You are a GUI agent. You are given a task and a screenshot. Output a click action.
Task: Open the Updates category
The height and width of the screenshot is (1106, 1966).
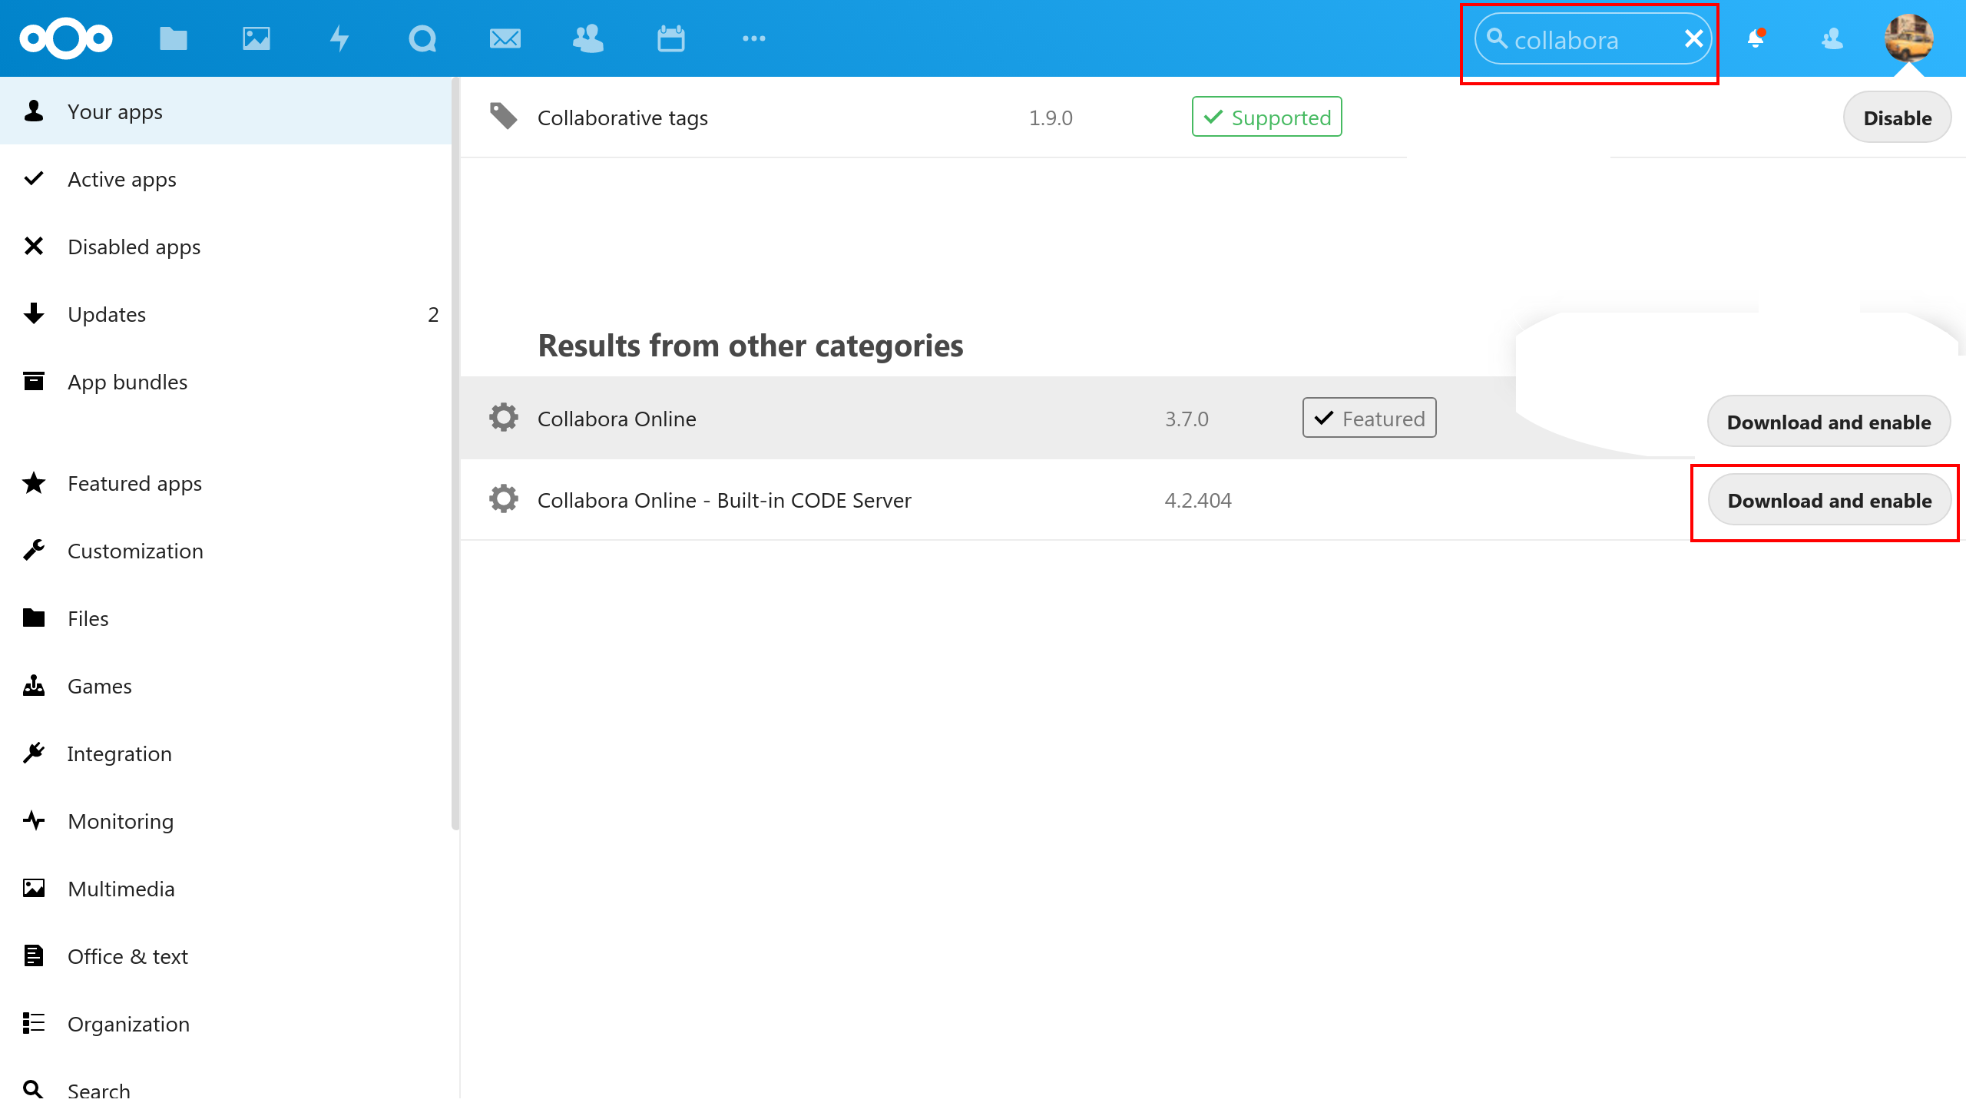(106, 315)
